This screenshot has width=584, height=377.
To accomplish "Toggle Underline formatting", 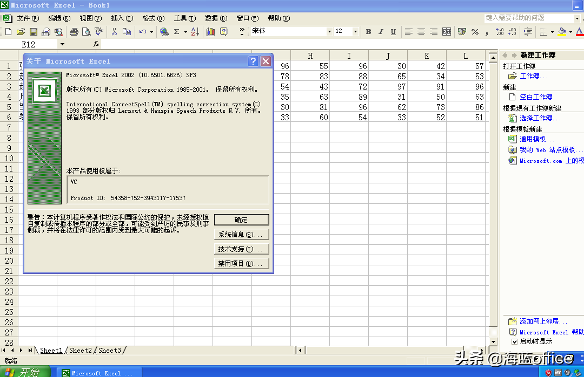I will (x=393, y=32).
